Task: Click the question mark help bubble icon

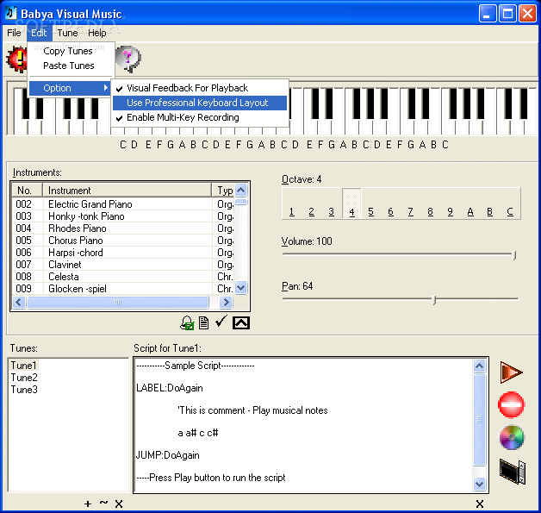Action: 128,59
